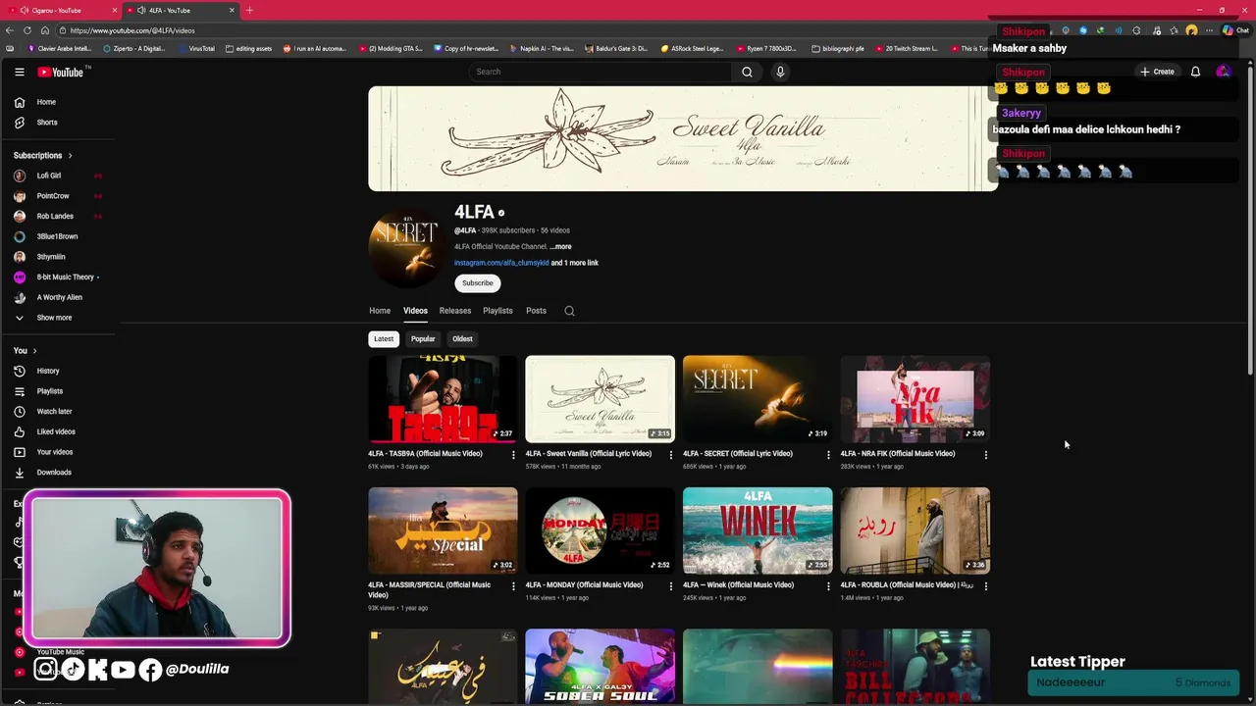The image size is (1256, 706).
Task: Open Downloads in sidebar
Action: [x=43, y=473]
